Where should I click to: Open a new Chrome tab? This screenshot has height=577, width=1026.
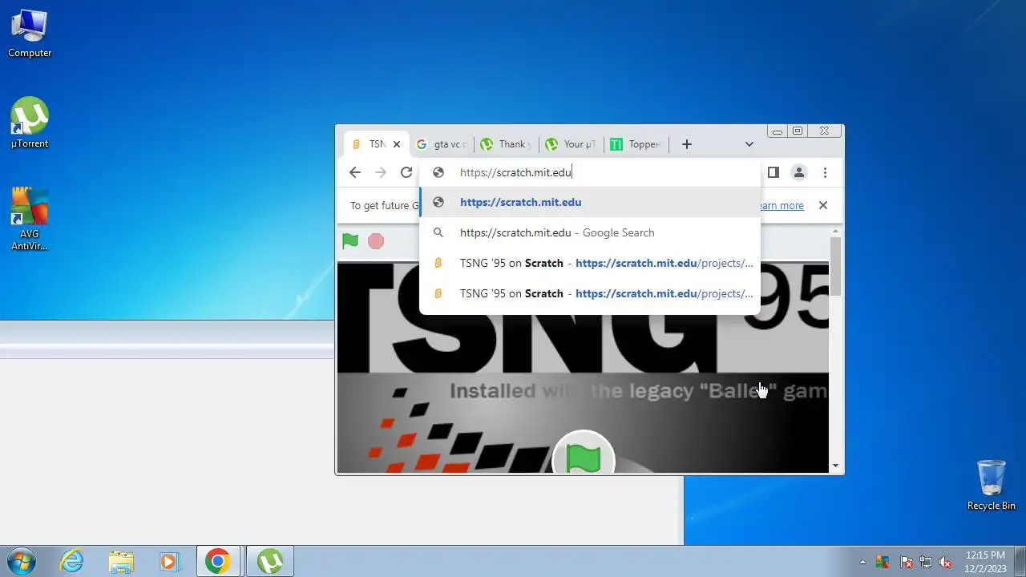pyautogui.click(x=687, y=144)
